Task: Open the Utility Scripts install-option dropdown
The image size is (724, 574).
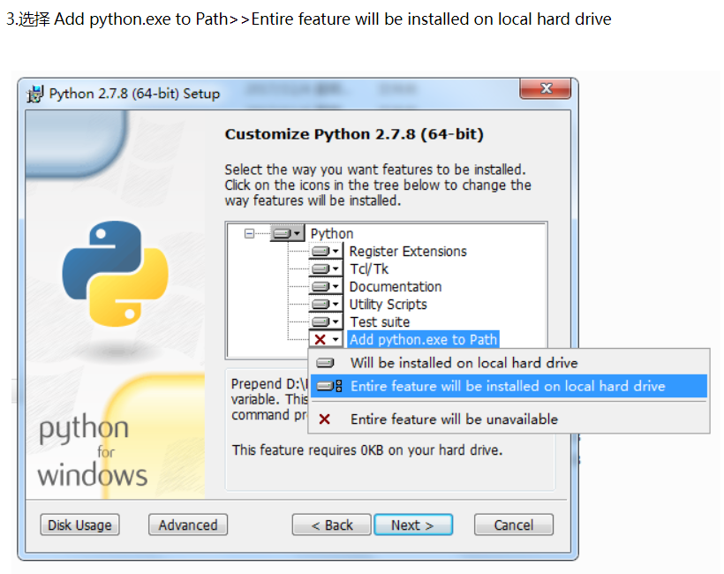Action: coord(326,304)
